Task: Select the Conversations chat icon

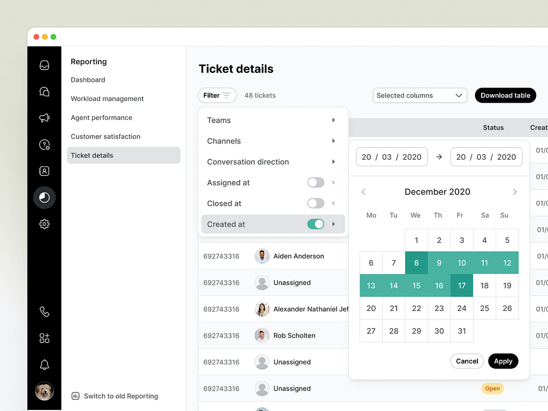Action: (x=44, y=91)
